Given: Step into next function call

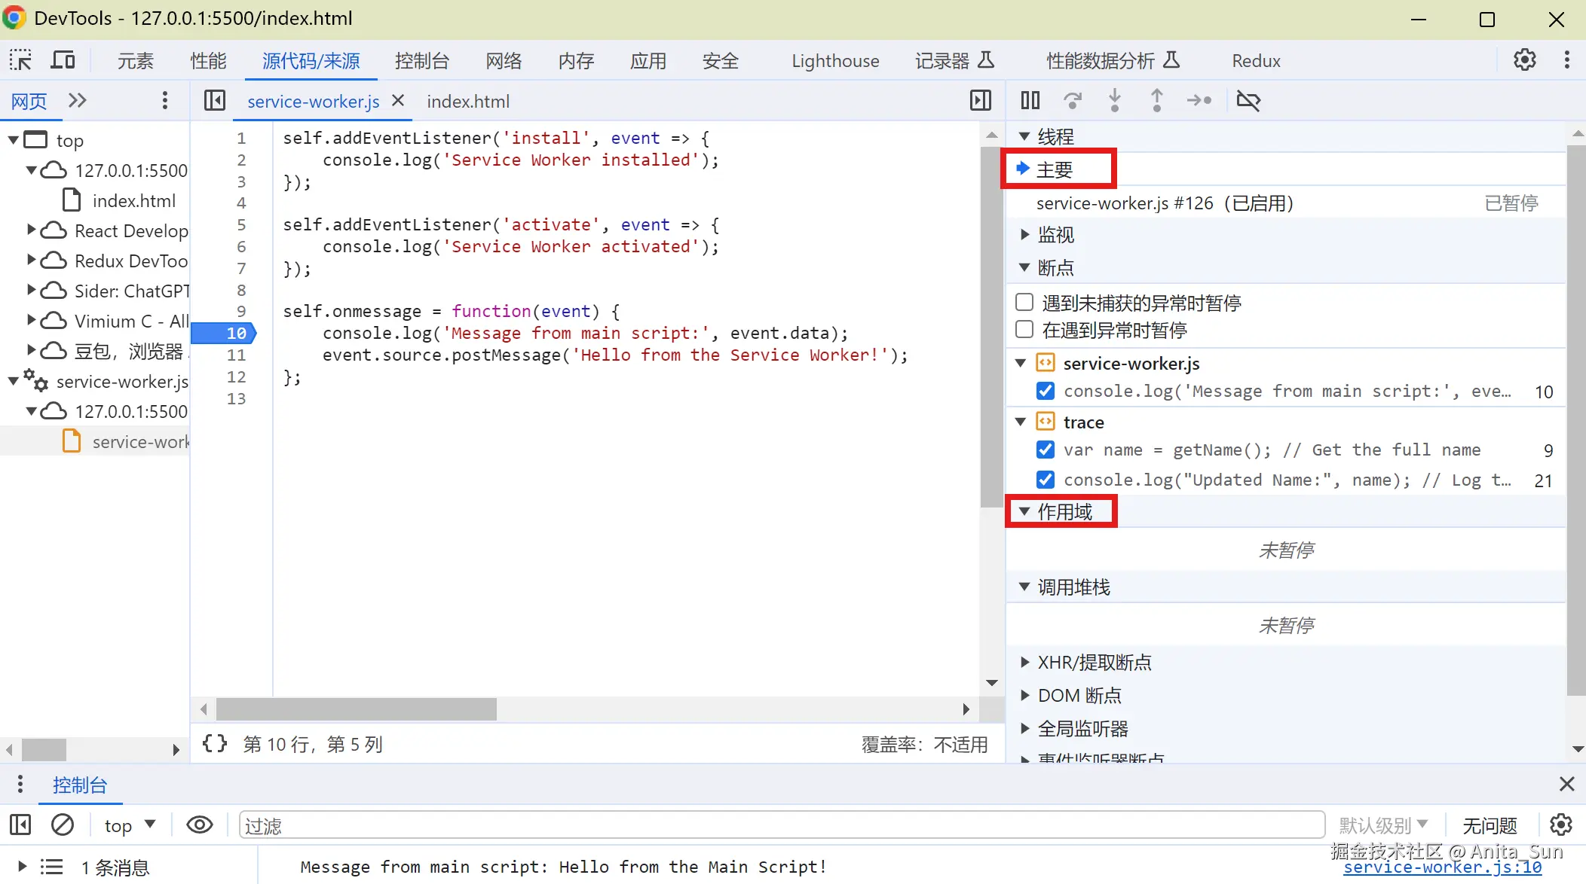Looking at the screenshot, I should pos(1114,100).
